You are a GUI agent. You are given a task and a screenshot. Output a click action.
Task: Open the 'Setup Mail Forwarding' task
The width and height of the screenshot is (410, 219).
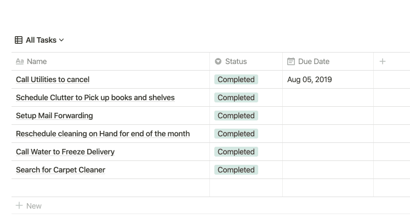click(x=54, y=116)
